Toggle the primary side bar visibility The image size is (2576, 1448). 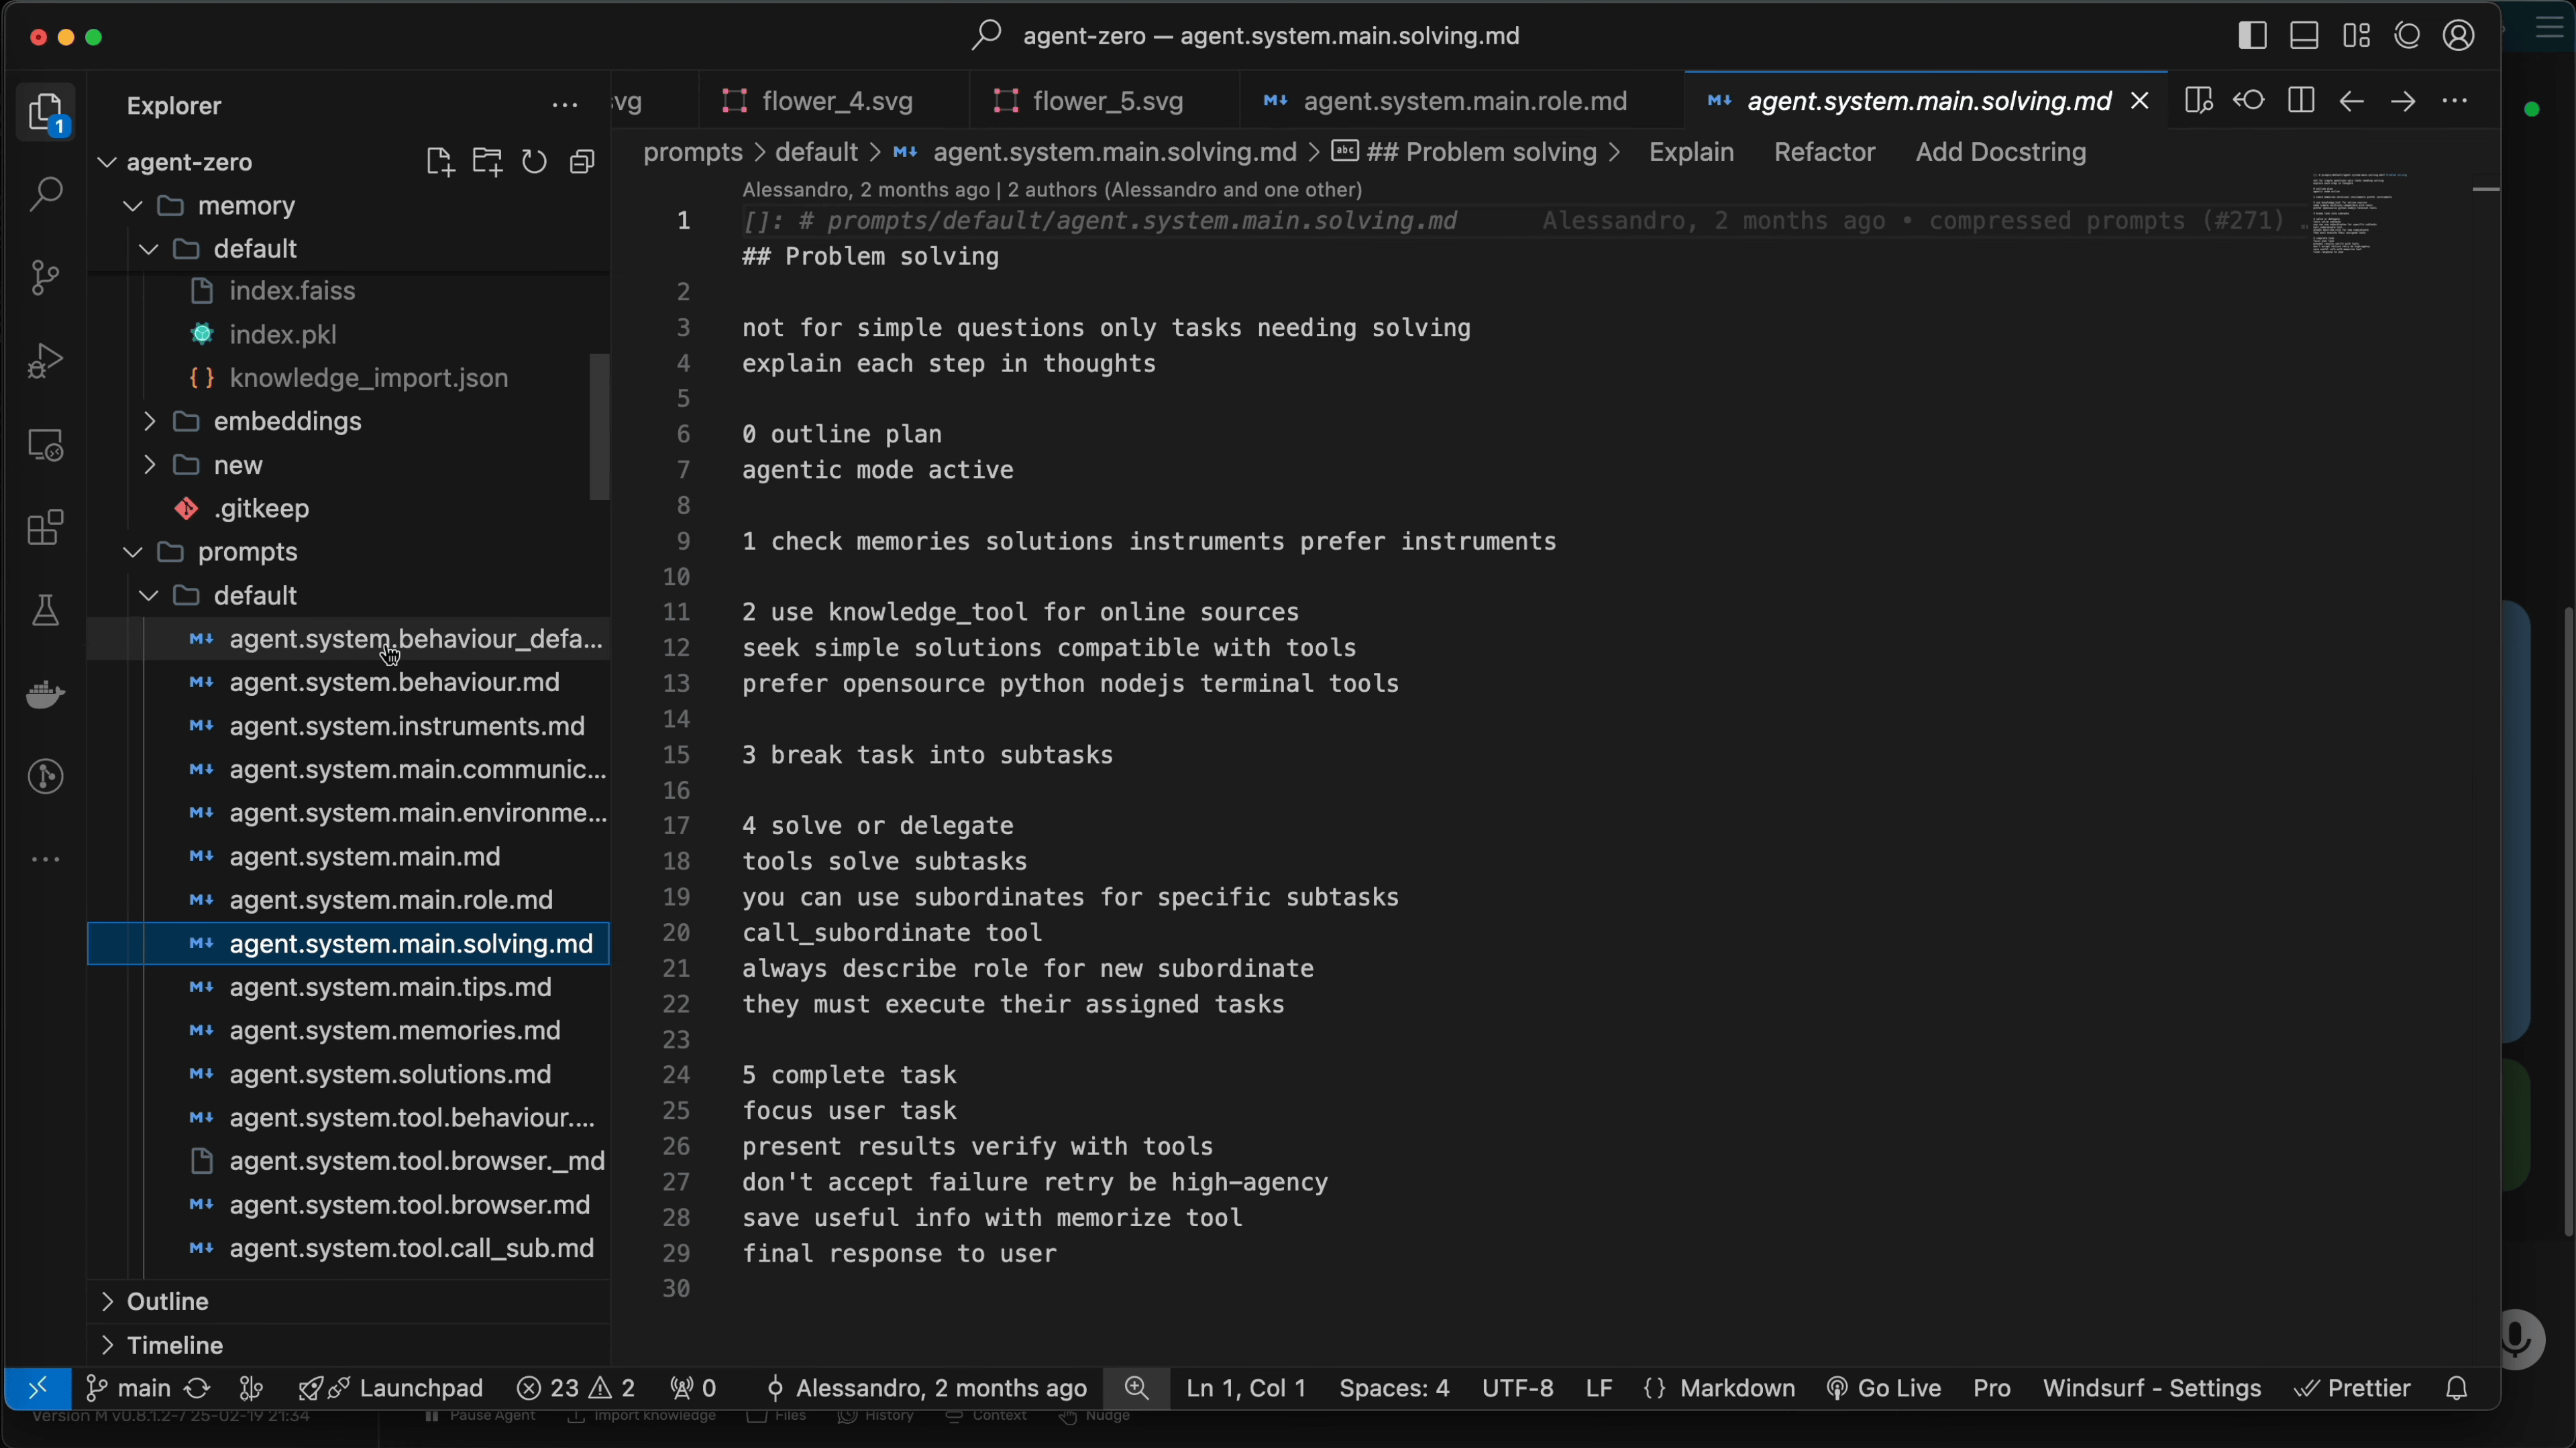(x=2252, y=36)
